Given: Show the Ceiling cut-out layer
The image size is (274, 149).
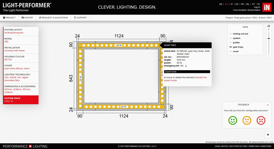Looking at the screenshot, I should [x=231, y=34].
